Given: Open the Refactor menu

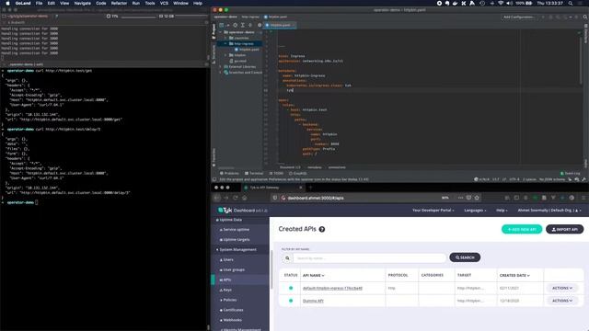Looking at the screenshot, I should 119,3.
